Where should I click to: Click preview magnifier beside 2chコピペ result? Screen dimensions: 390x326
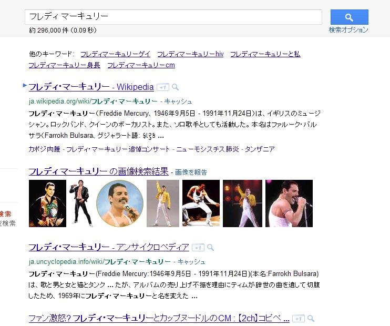pyautogui.click(x=311, y=318)
